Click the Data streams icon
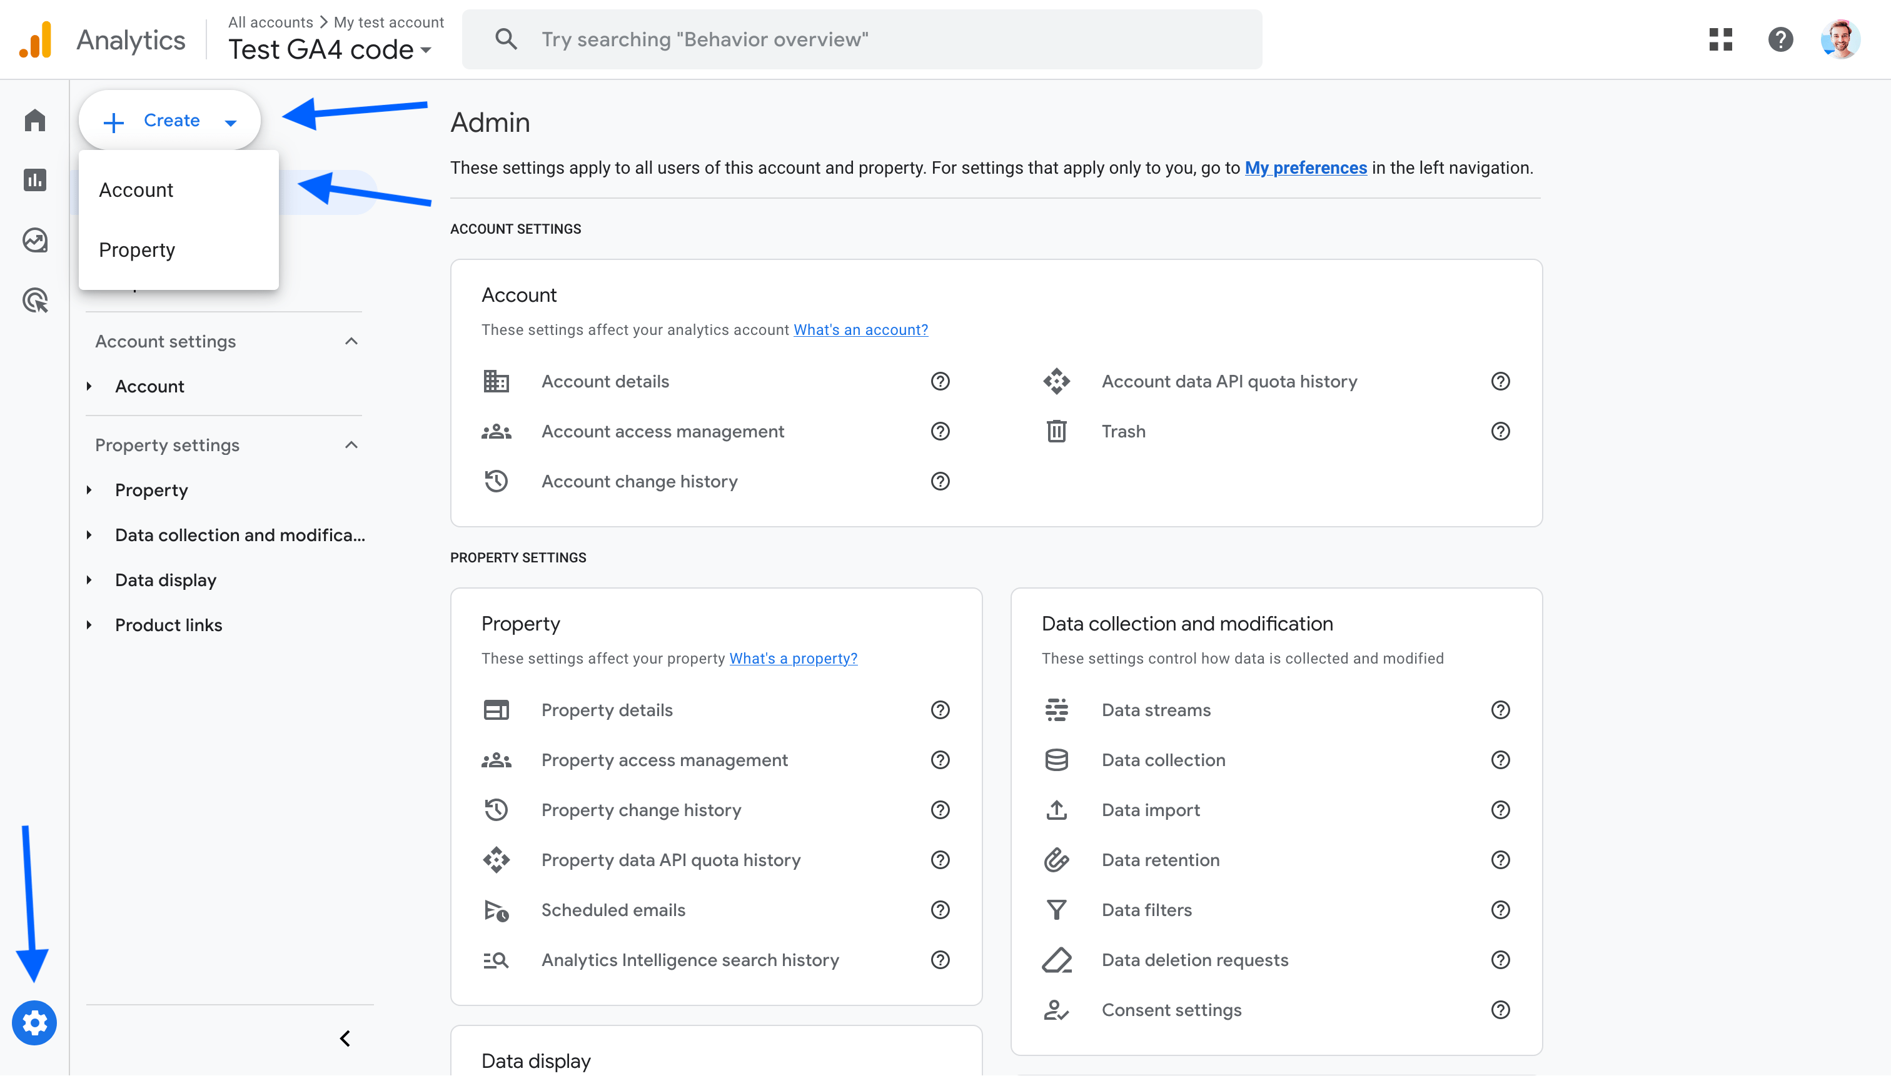 (x=1056, y=710)
